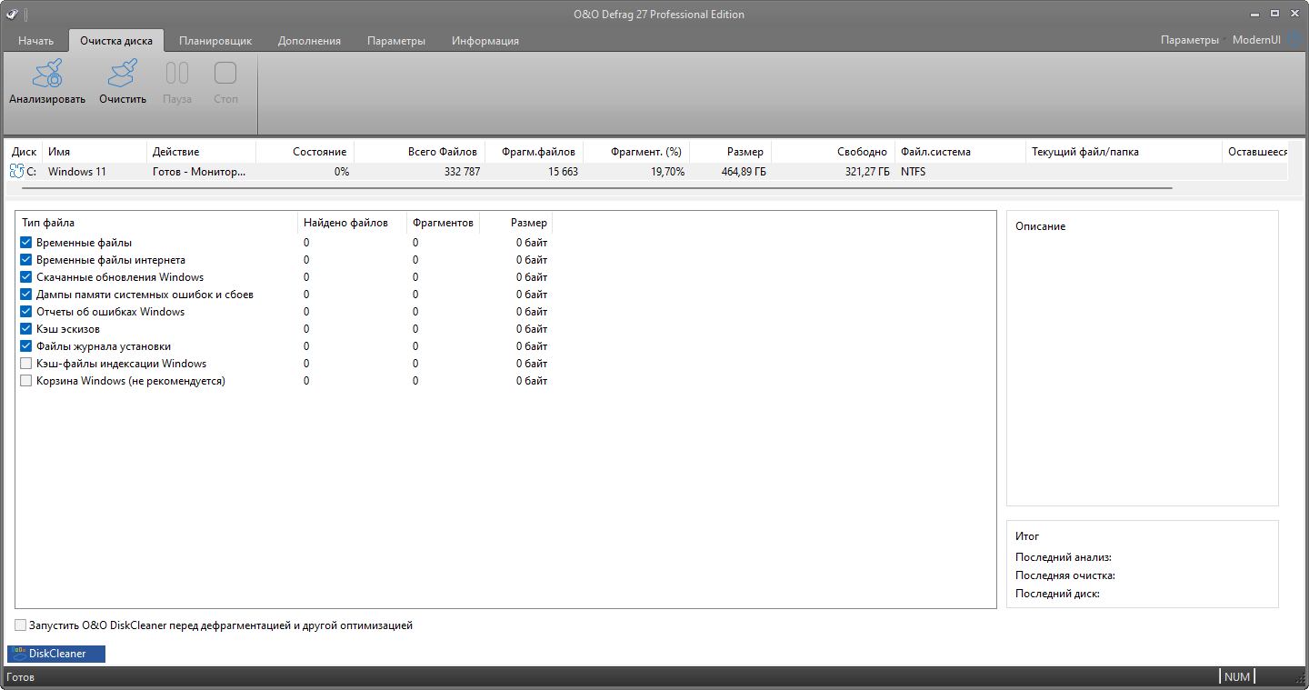1309x690 pixels.
Task: Sort by Найдено файлов column header
Action: [x=353, y=223]
